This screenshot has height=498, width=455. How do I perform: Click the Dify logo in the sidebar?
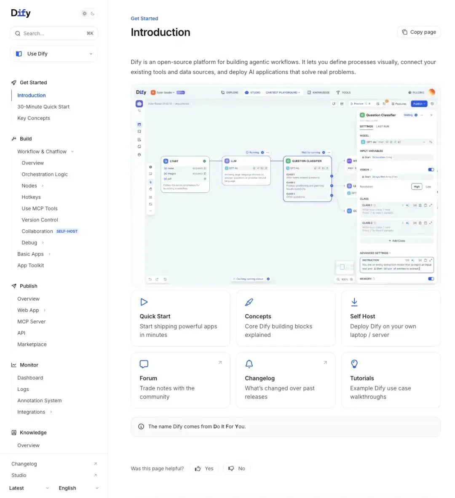tap(21, 13)
